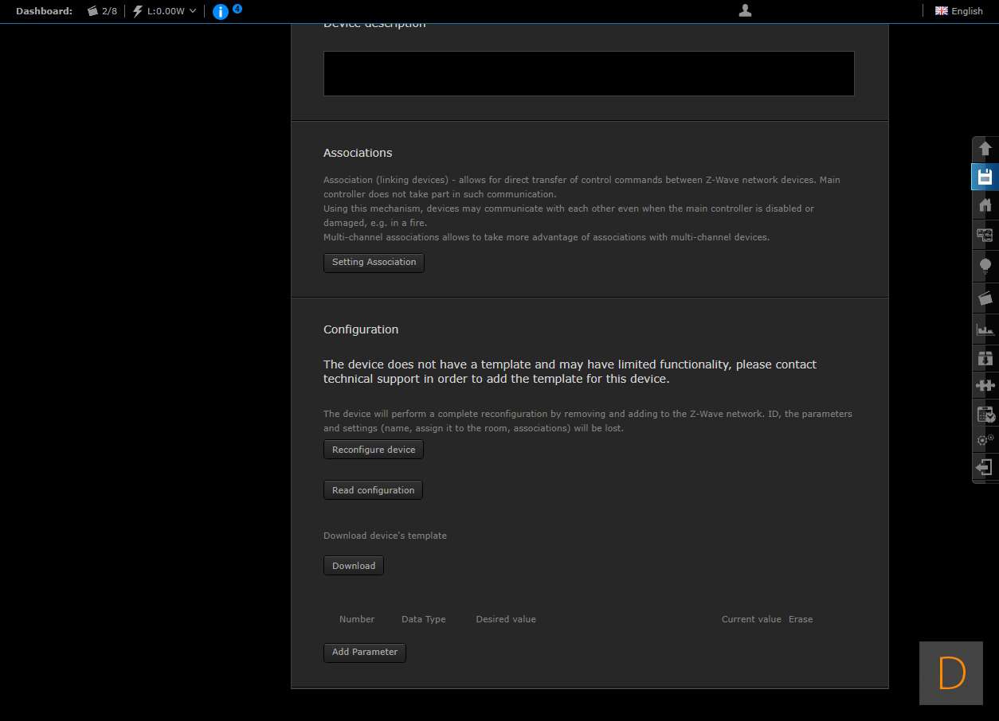The width and height of the screenshot is (999, 721).
Task: Open the box with down arrow icon
Action: pos(985,358)
